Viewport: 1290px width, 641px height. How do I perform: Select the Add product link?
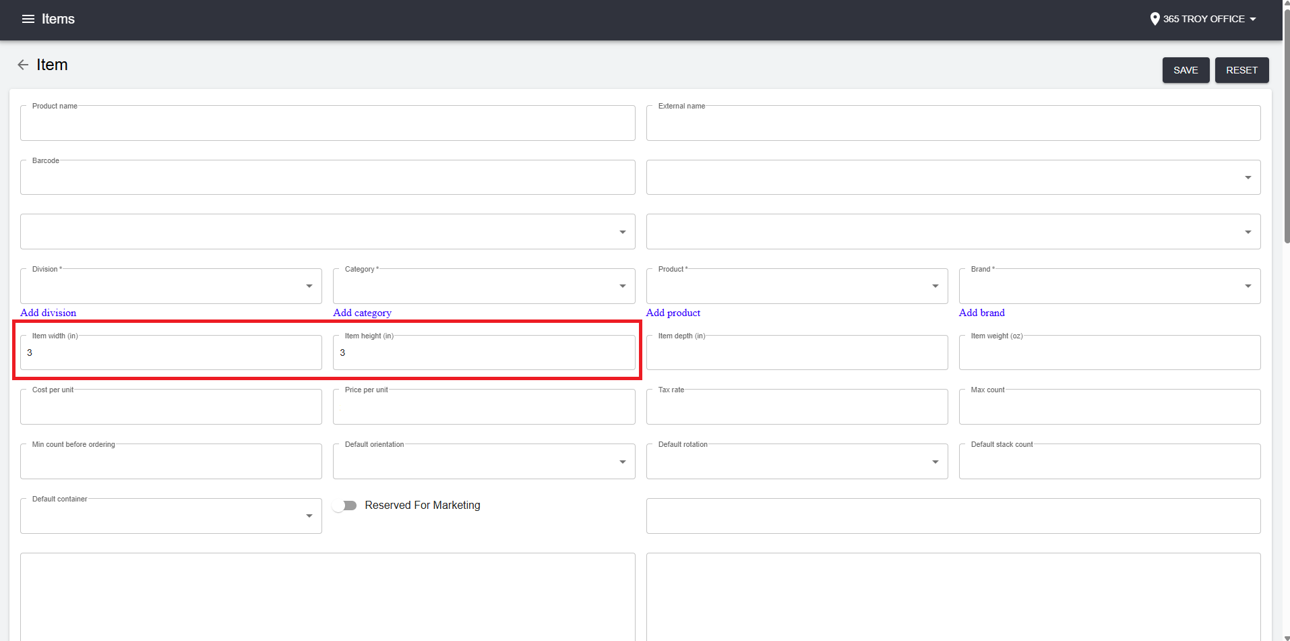point(673,313)
